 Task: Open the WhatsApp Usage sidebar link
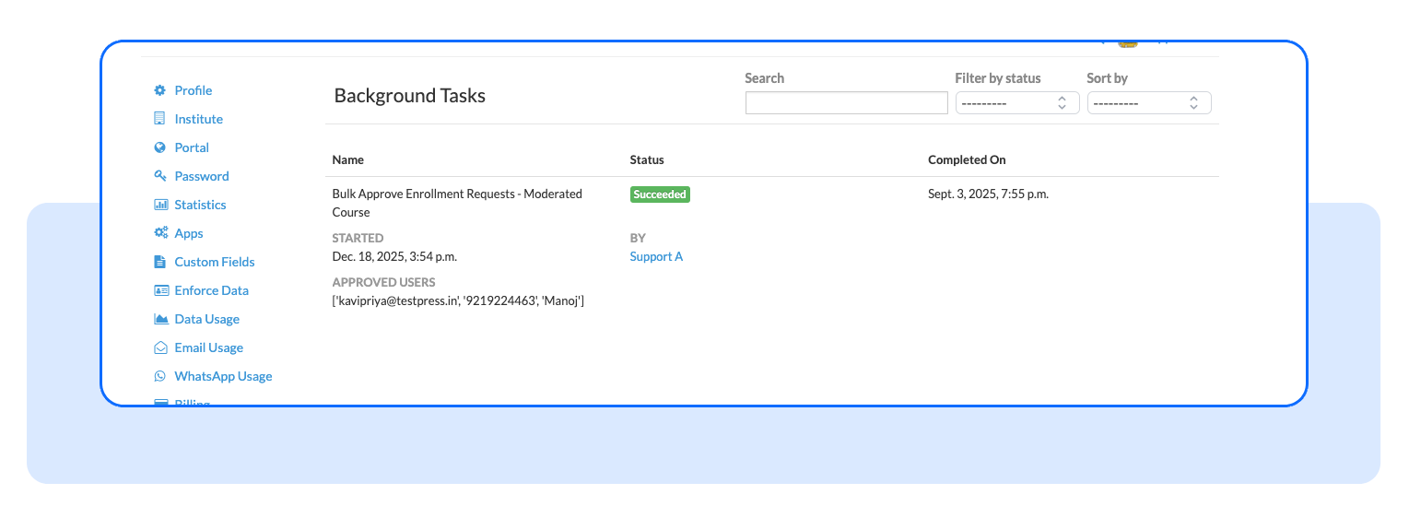coord(223,376)
